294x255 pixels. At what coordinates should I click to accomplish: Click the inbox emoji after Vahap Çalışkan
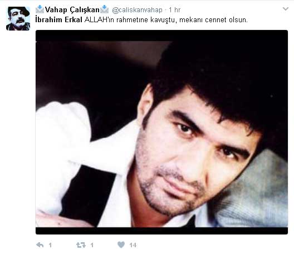[104, 9]
